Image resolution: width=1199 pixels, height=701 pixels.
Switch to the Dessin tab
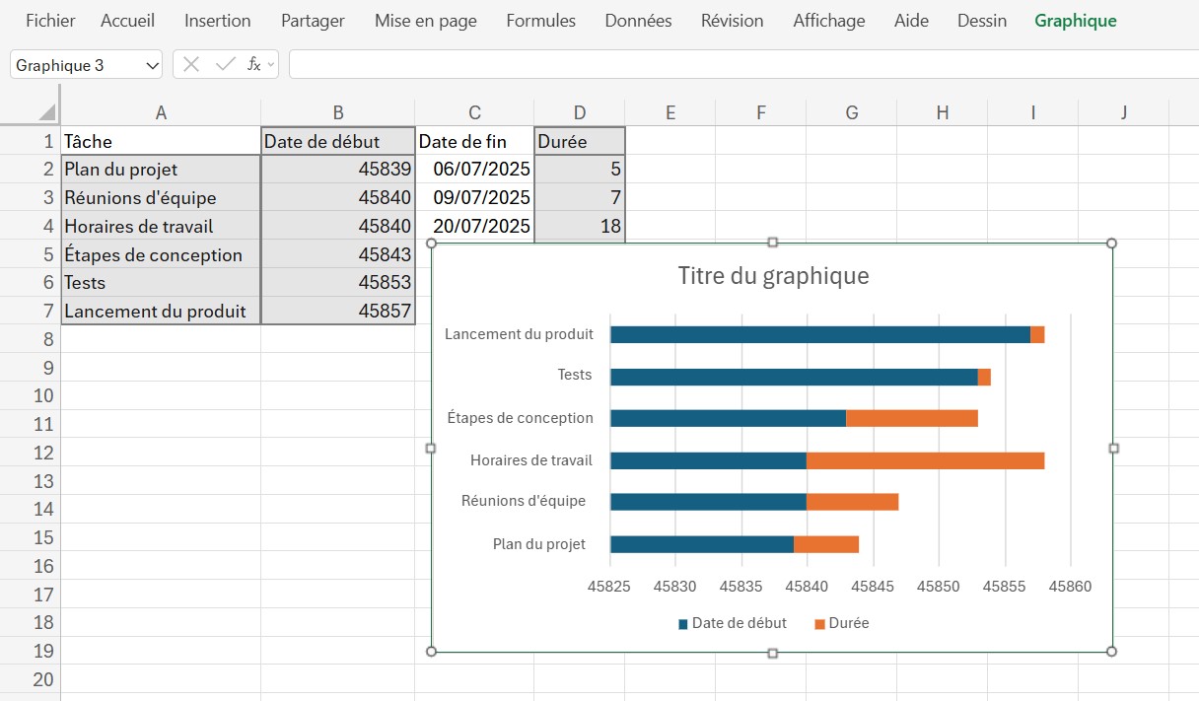(982, 21)
